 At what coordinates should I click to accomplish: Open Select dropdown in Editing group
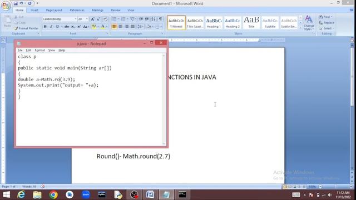327,28
